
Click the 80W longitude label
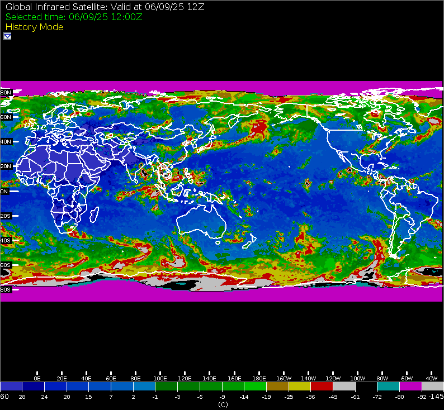382,378
